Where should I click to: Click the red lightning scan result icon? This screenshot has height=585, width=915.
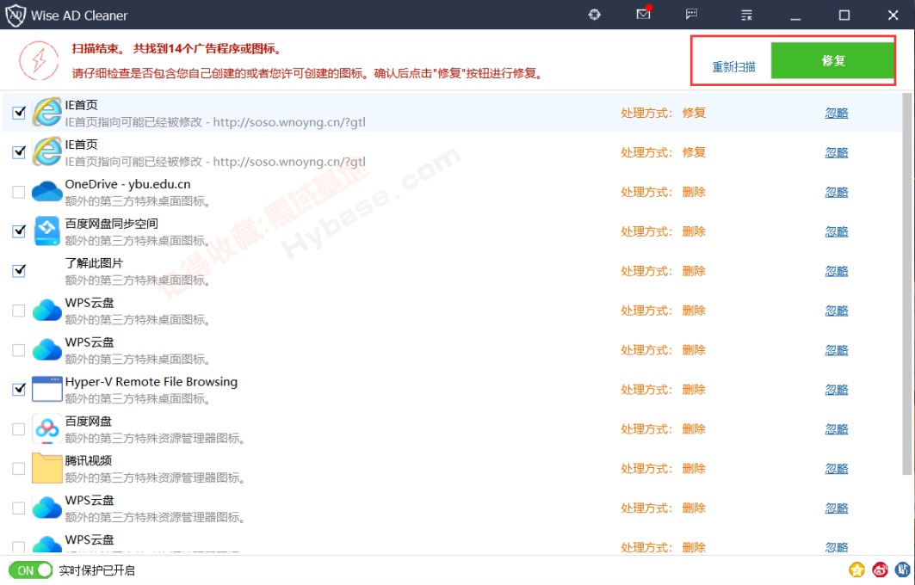pos(39,60)
